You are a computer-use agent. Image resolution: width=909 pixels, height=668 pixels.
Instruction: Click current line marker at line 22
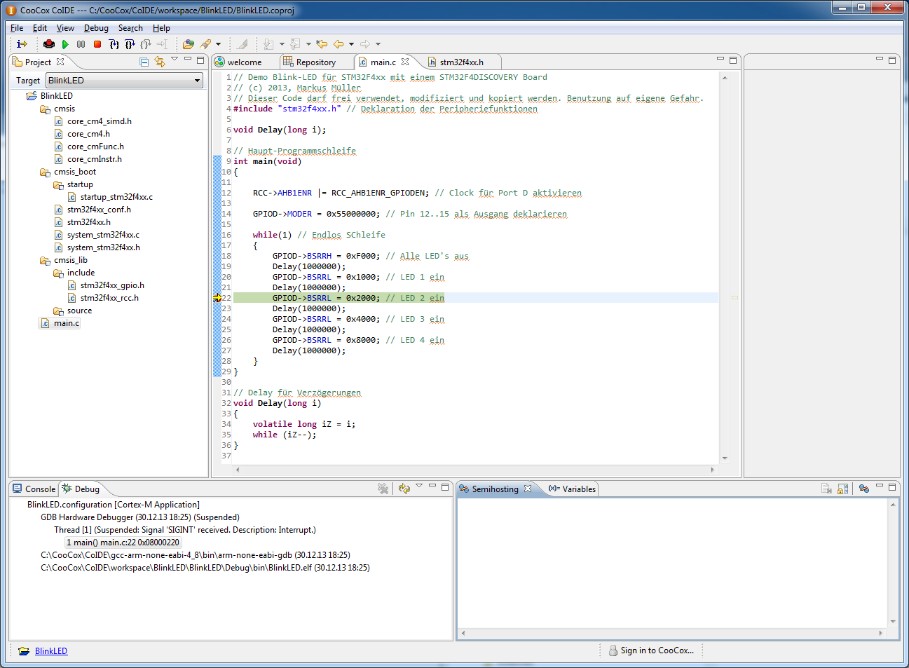(x=217, y=298)
